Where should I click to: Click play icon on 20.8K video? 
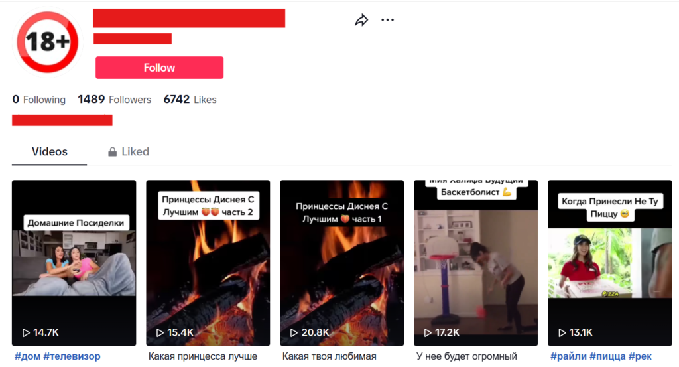294,332
